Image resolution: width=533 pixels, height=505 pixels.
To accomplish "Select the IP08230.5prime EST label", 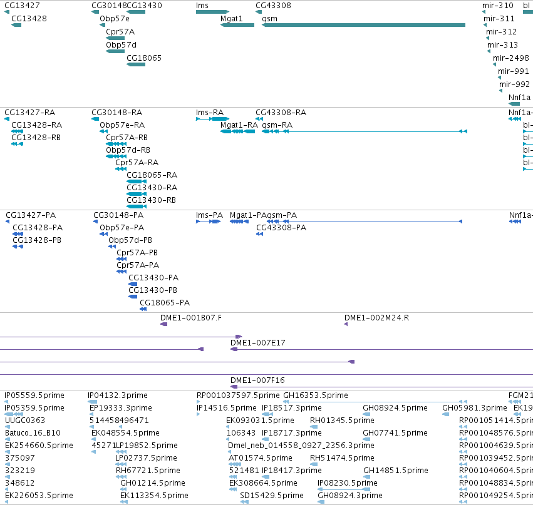I will click(348, 483).
